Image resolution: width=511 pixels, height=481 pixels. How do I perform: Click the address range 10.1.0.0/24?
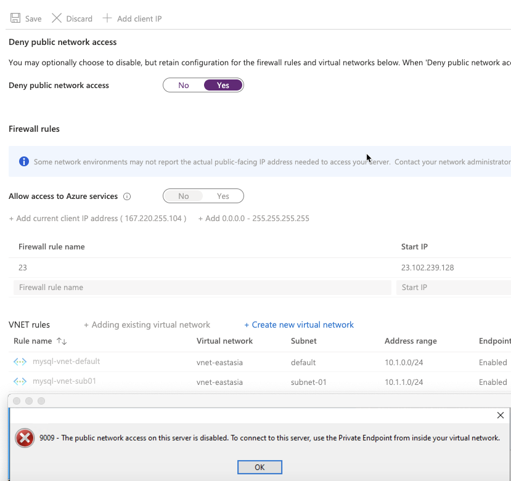[x=404, y=363]
